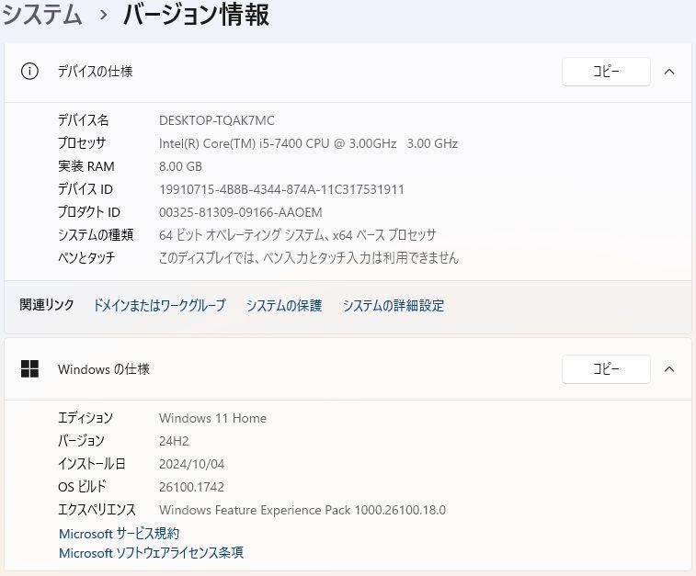This screenshot has width=696, height=576.
Task: Click the プロセッサ label
Action: tap(82, 143)
